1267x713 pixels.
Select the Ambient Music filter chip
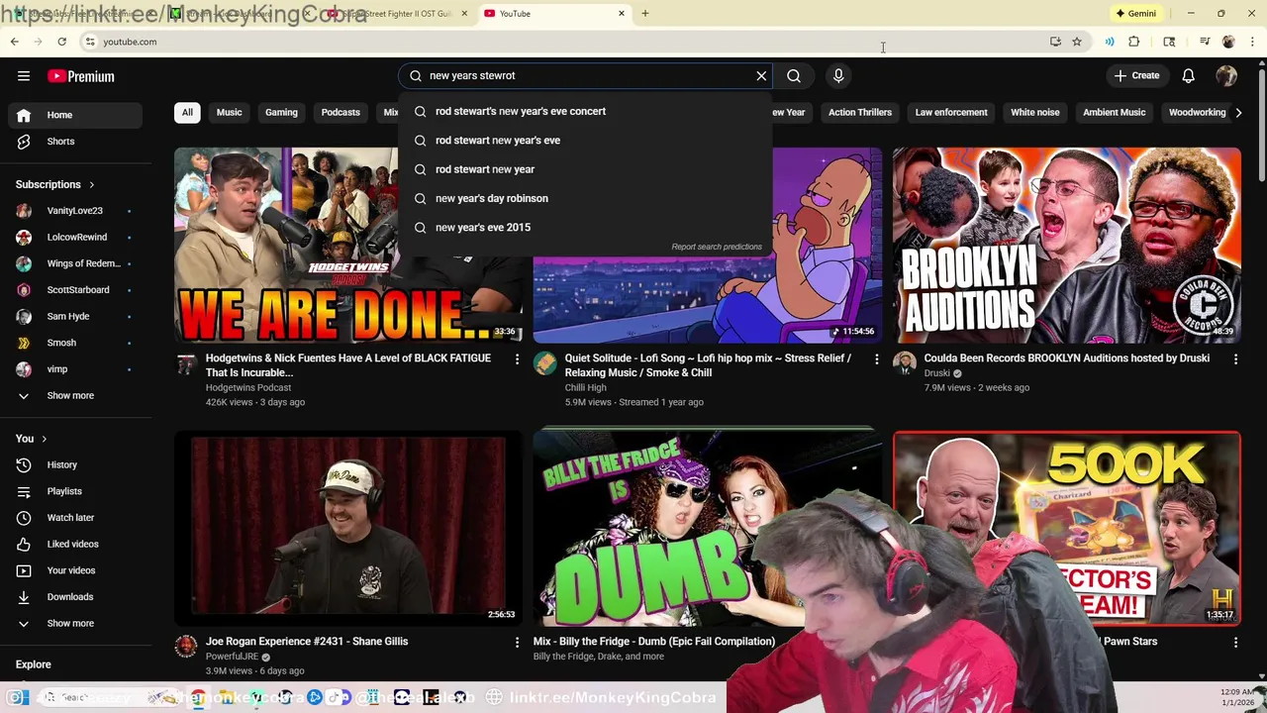pos(1114,112)
